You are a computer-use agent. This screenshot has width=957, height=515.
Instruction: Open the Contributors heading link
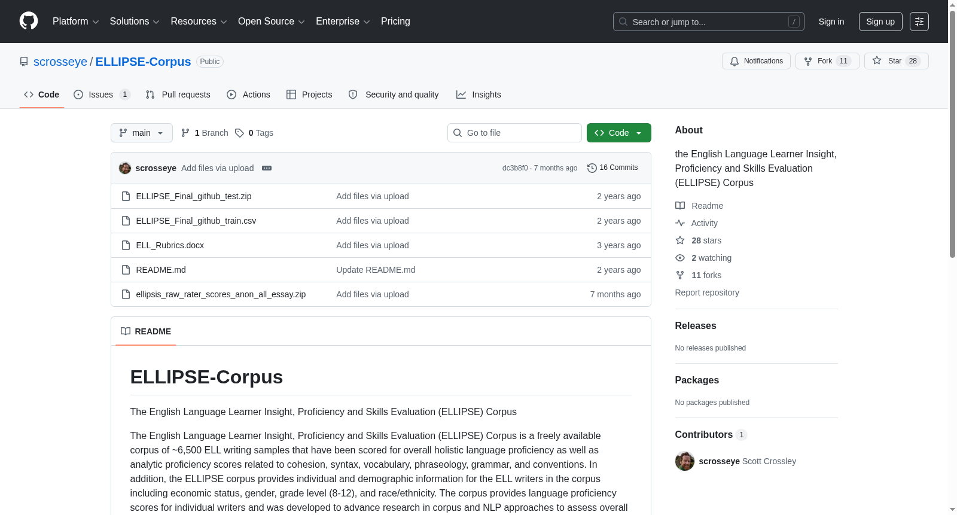pos(711,435)
